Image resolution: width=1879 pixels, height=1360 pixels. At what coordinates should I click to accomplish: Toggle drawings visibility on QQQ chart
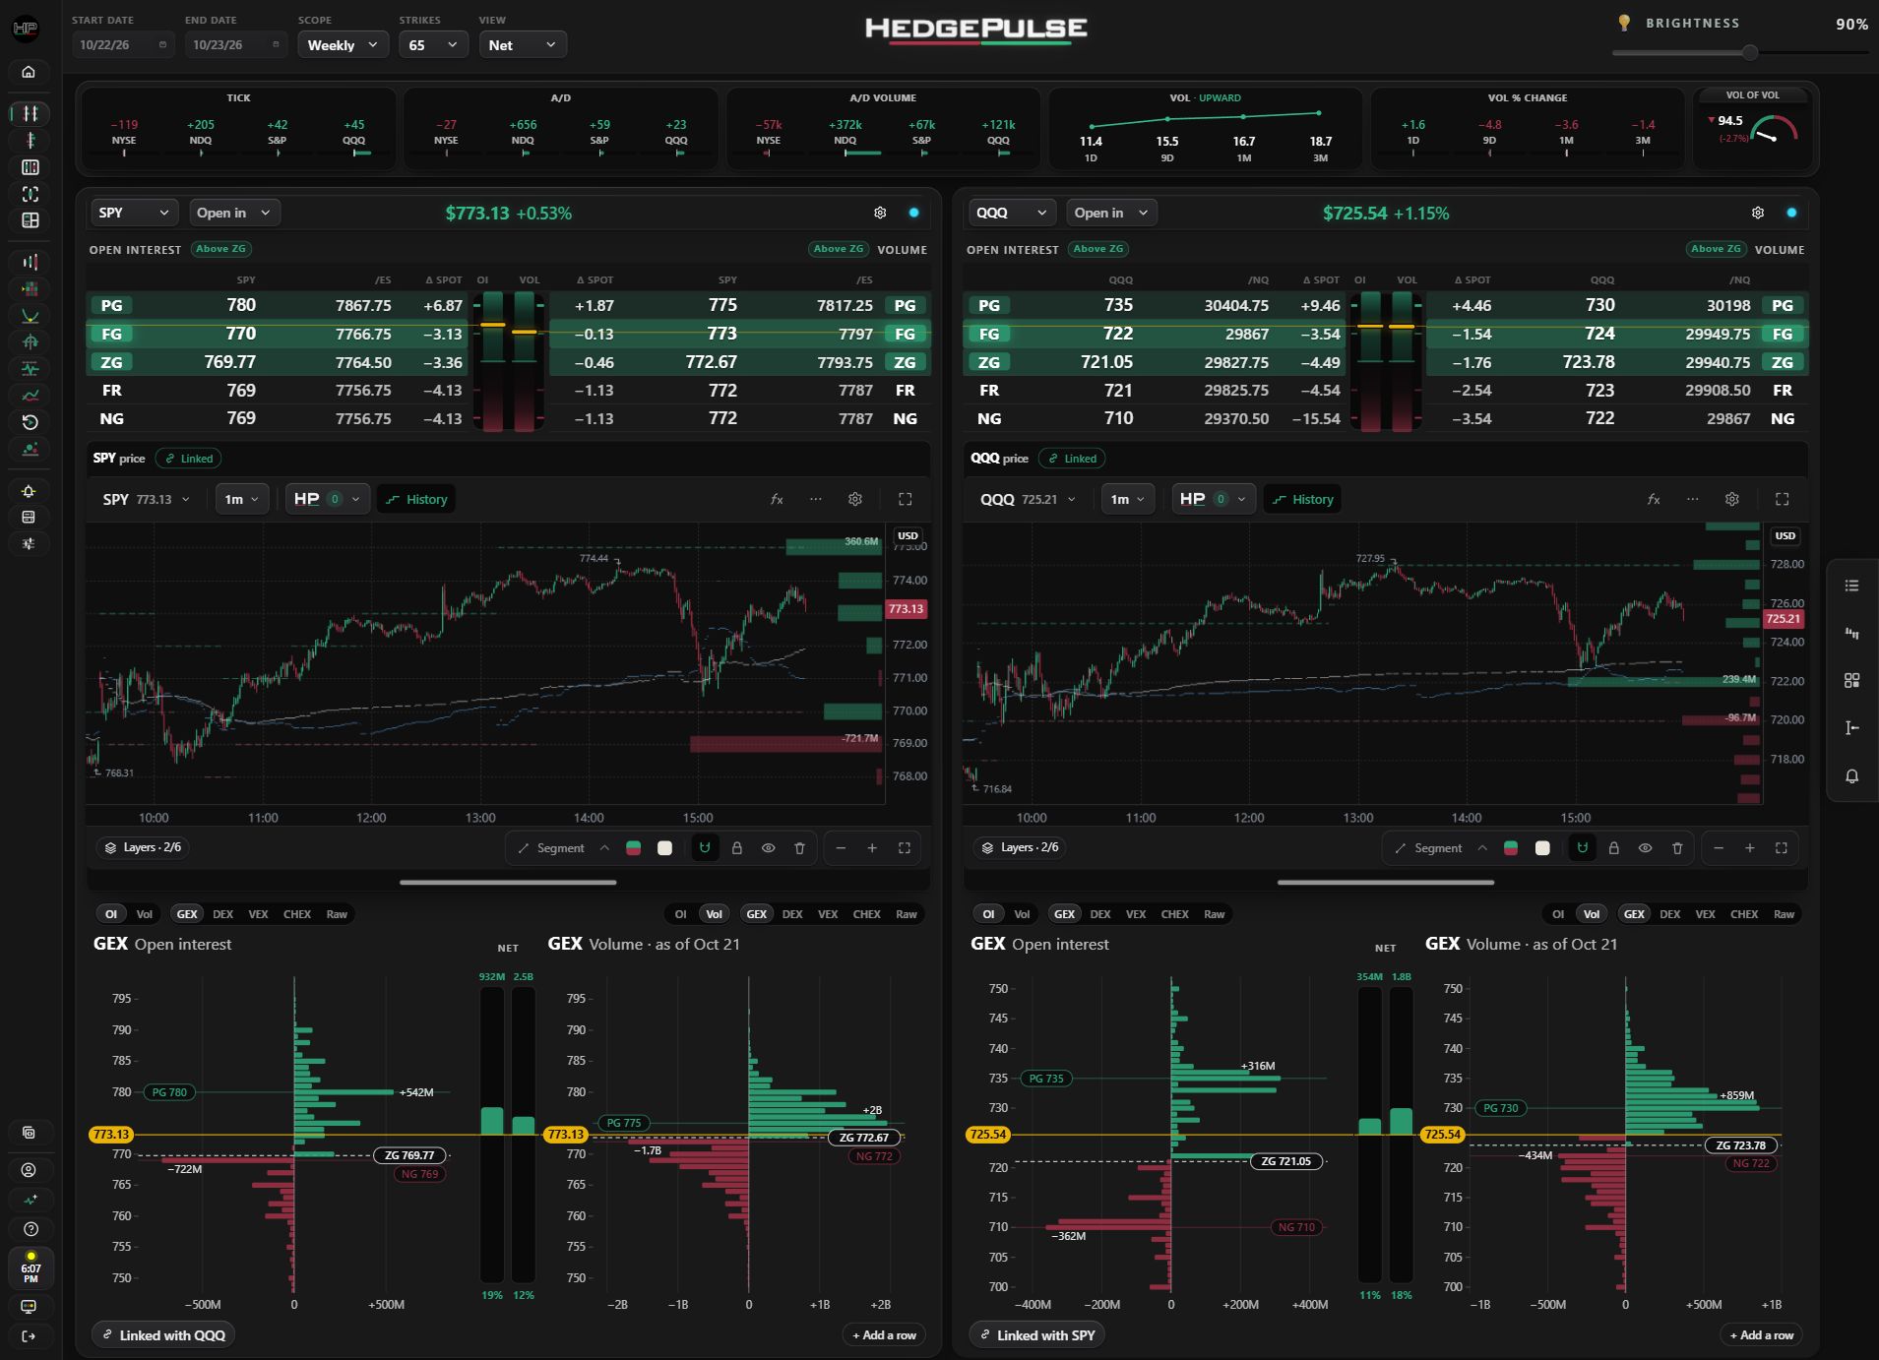[1645, 847]
